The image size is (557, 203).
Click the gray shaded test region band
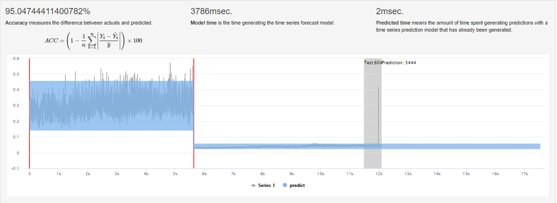click(372, 113)
